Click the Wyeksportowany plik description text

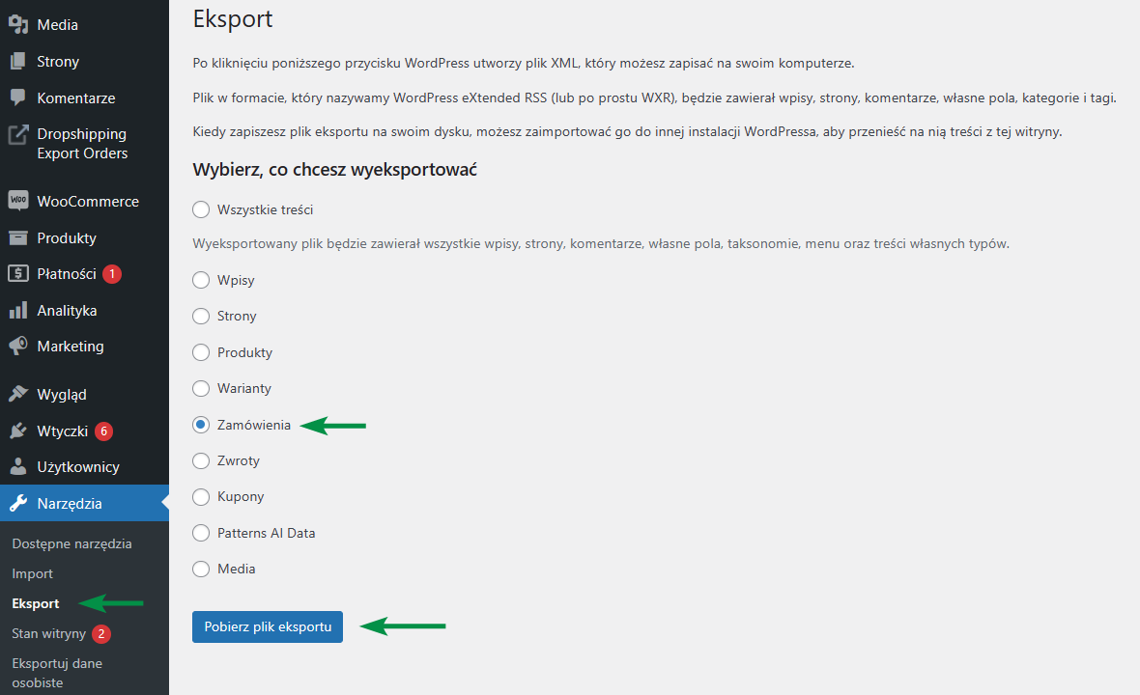point(601,244)
